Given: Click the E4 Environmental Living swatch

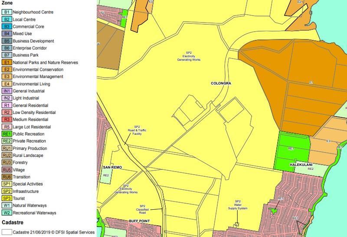Looking at the screenshot, I should [x=7, y=84].
